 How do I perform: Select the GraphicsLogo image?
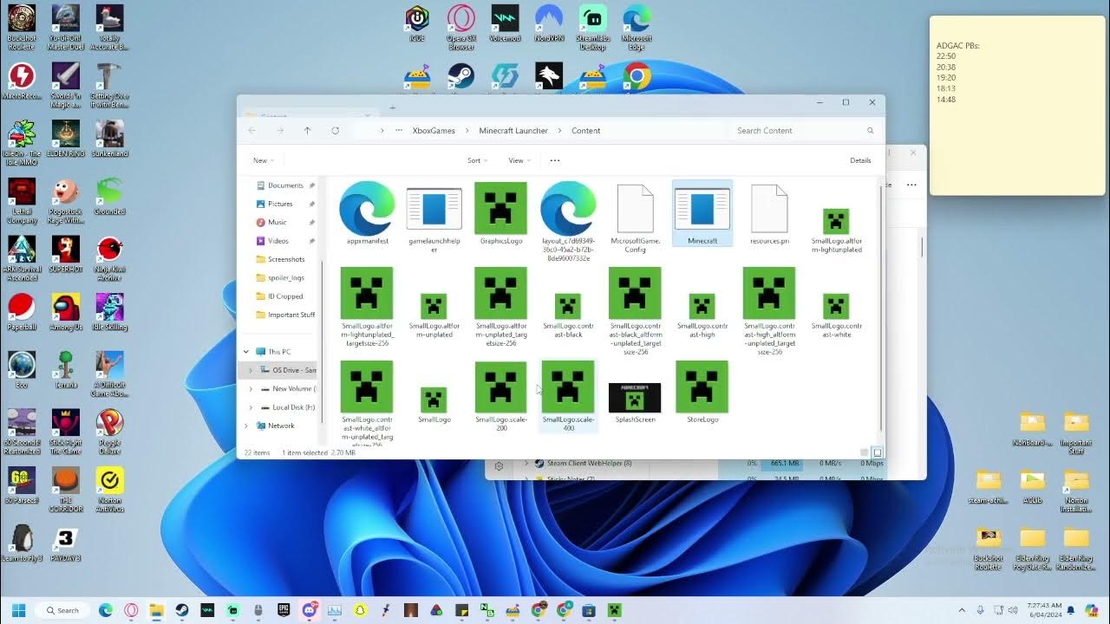tap(500, 214)
